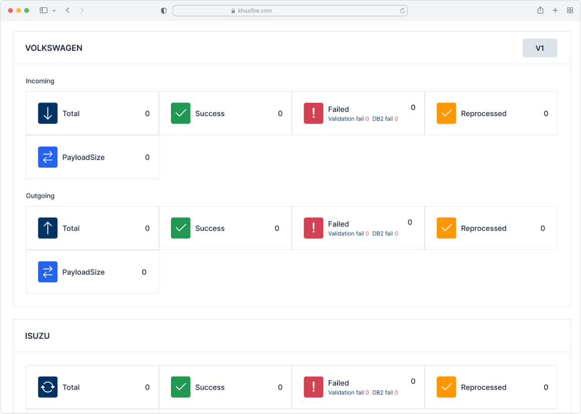The height and width of the screenshot is (414, 581).
Task: Click the VOLKSWAGEN card header title
Action: [54, 48]
